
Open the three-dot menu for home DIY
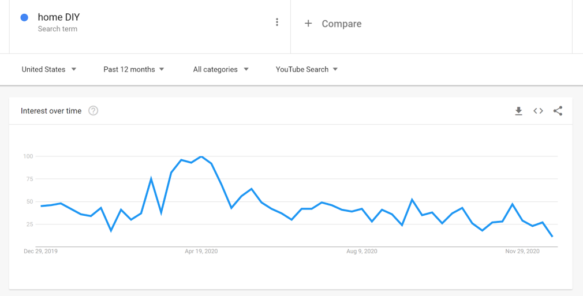(x=277, y=23)
